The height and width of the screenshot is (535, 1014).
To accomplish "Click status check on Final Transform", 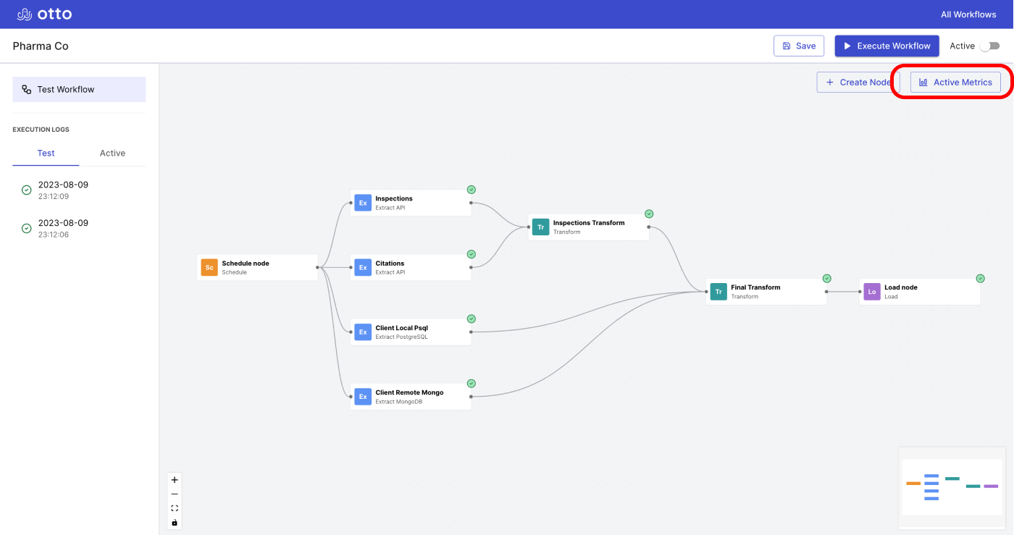I will [827, 279].
